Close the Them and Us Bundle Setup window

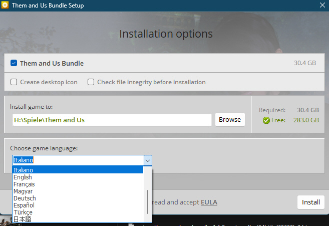tap(322, 5)
